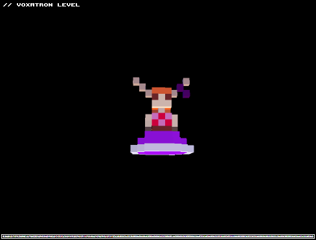Click the orange collar beneath the chin
This screenshot has width=316, height=240.
[162, 111]
